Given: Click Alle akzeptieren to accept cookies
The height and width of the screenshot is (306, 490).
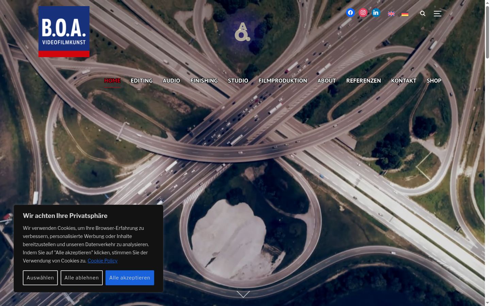Looking at the screenshot, I should 130,278.
